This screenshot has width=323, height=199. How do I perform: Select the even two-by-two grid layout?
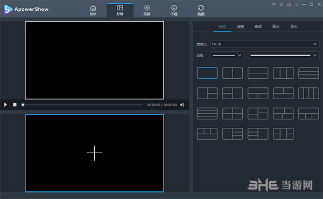(x=233, y=113)
